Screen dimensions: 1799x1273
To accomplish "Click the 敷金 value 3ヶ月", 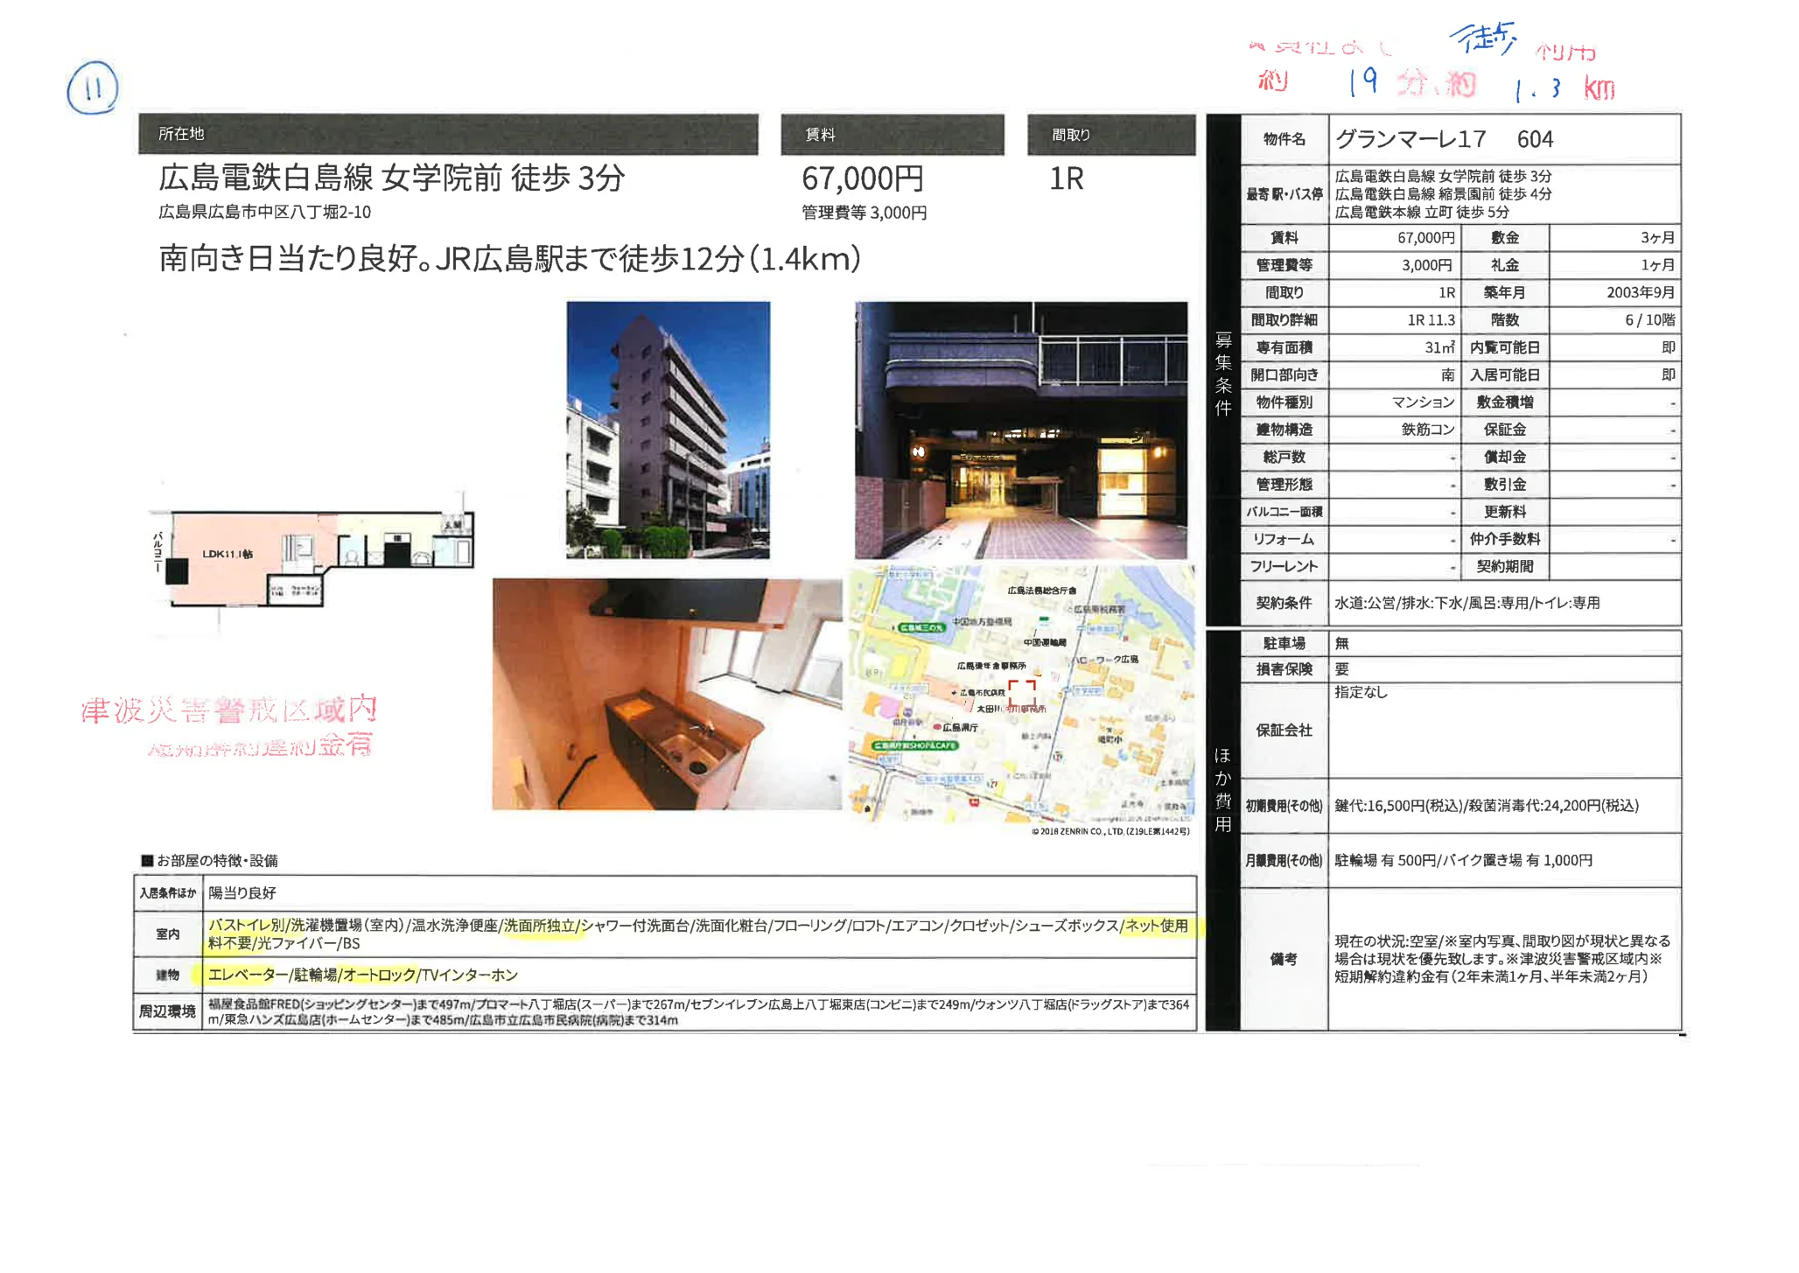I will click(1657, 238).
